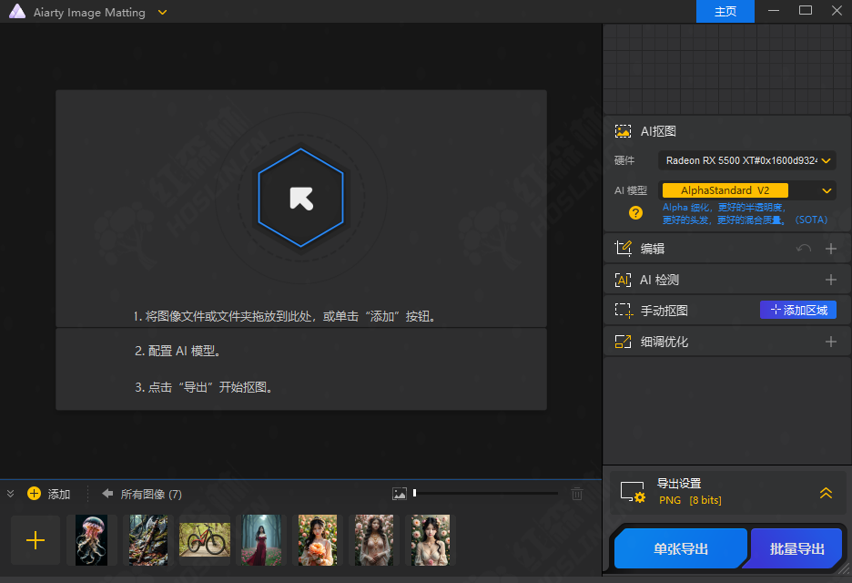The width and height of the screenshot is (852, 583).
Task: Open the AI 模型 AlphaStandard V2 dropdown
Action: [746, 190]
